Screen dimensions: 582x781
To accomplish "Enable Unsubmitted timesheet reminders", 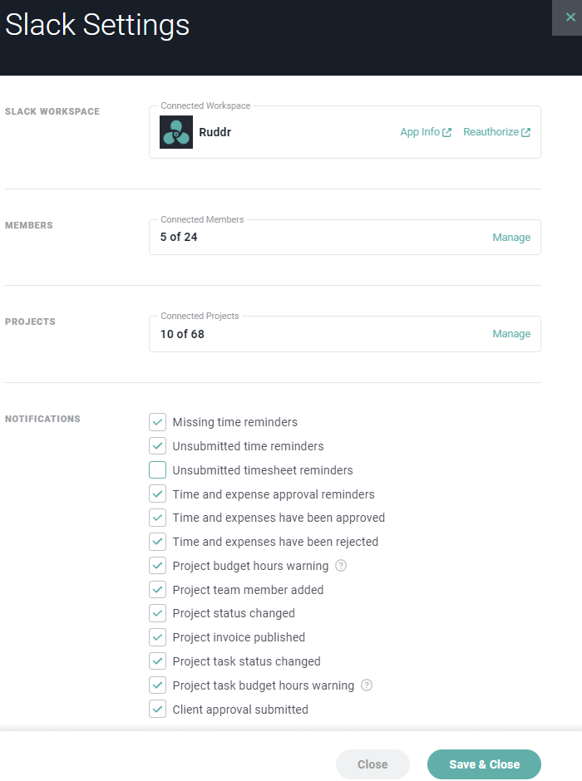I will click(157, 470).
